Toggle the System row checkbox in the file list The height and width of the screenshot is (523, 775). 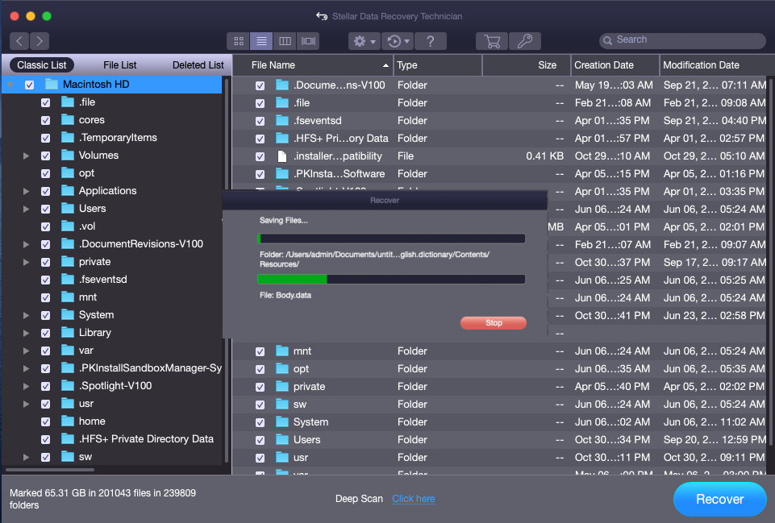pos(260,422)
